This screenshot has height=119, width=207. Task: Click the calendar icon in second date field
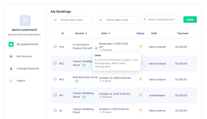(x=101, y=20)
